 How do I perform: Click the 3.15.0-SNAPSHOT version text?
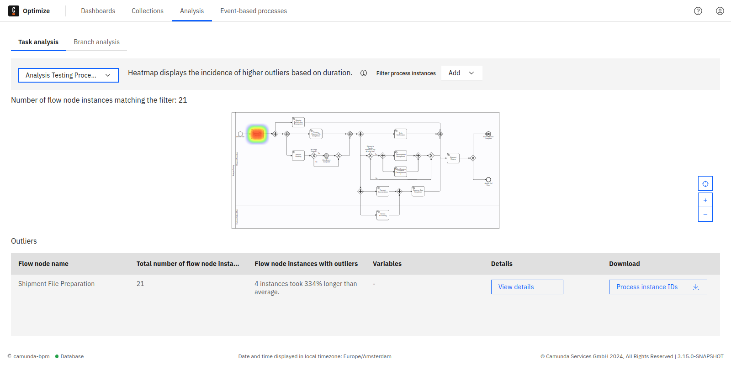pos(700,356)
